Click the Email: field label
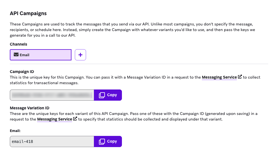Viewport: 280px width, 151px height. click(15, 130)
